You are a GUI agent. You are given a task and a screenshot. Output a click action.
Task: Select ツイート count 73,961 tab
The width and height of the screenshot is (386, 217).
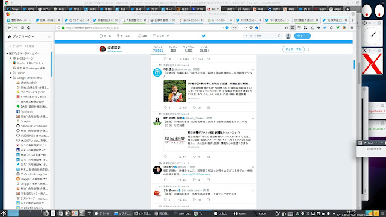pyautogui.click(x=158, y=49)
